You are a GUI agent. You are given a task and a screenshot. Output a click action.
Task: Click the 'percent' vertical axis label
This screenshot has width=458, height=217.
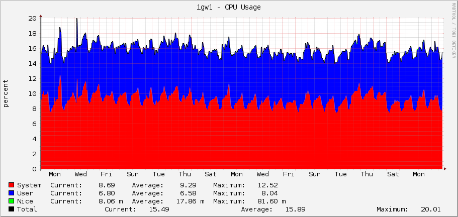(6, 93)
